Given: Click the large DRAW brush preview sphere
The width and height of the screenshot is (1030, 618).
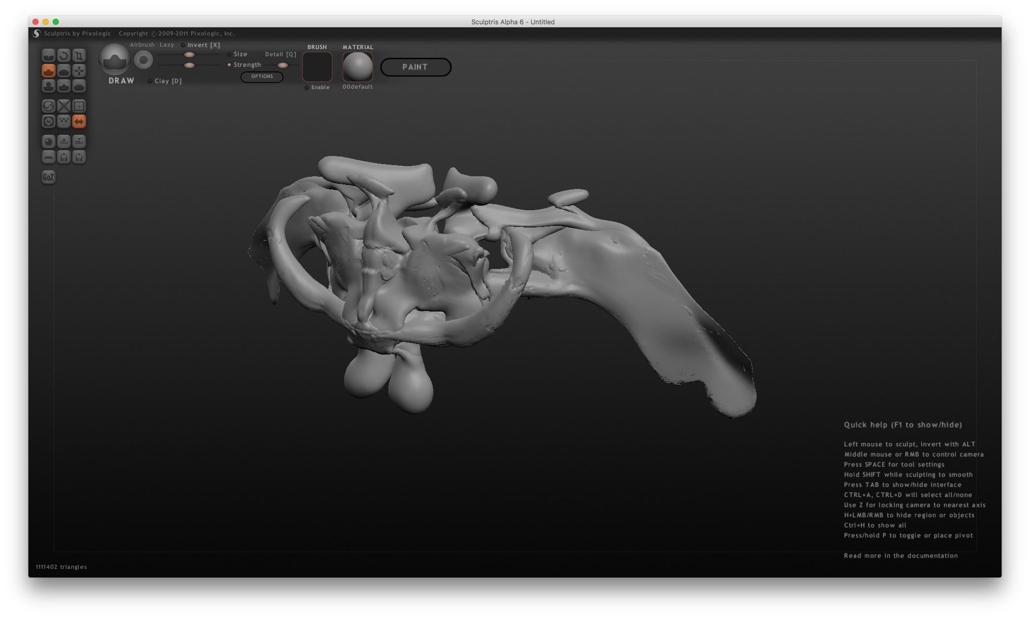Looking at the screenshot, I should click(115, 59).
